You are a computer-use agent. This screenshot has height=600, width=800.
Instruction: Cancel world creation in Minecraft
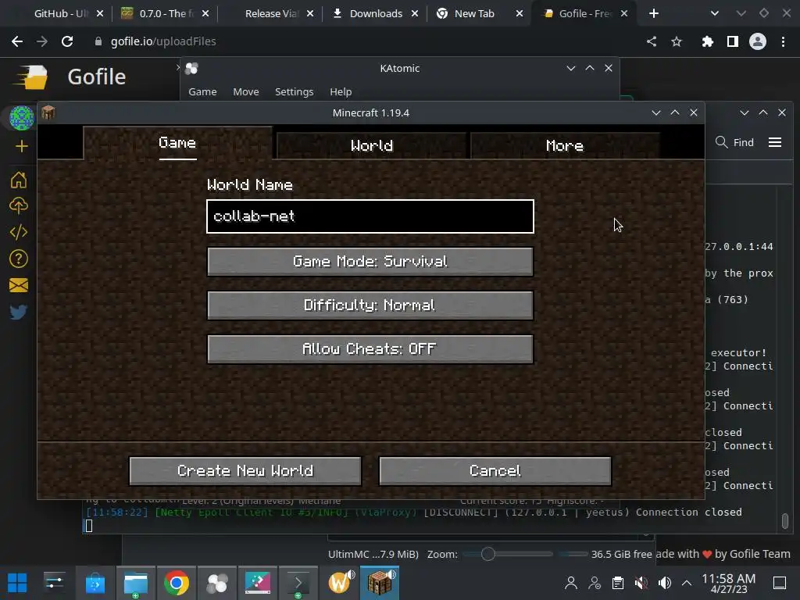(x=495, y=470)
